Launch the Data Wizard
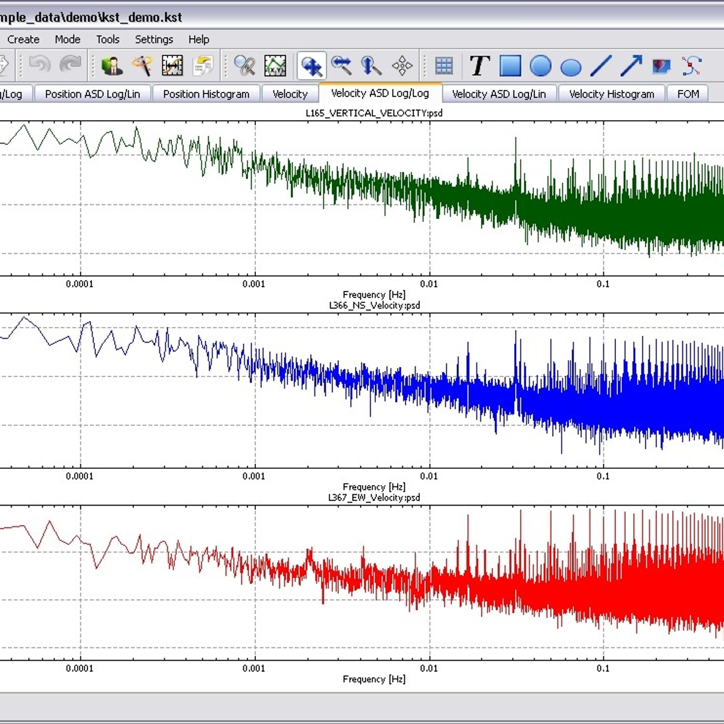Viewport: 724px width, 724px height. [143, 65]
